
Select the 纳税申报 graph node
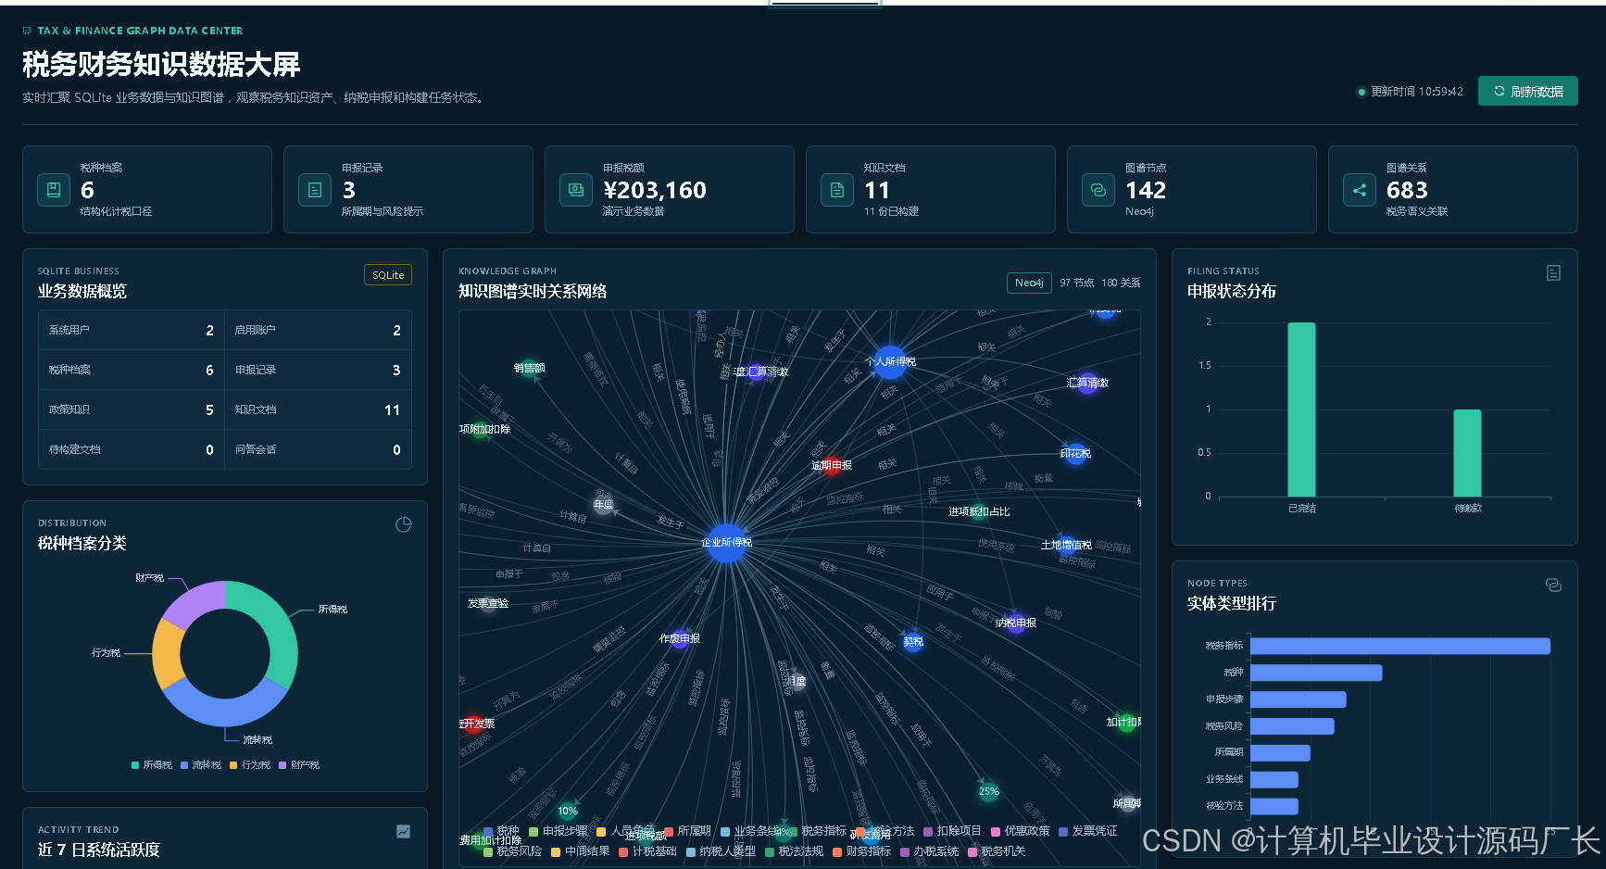click(x=1016, y=623)
